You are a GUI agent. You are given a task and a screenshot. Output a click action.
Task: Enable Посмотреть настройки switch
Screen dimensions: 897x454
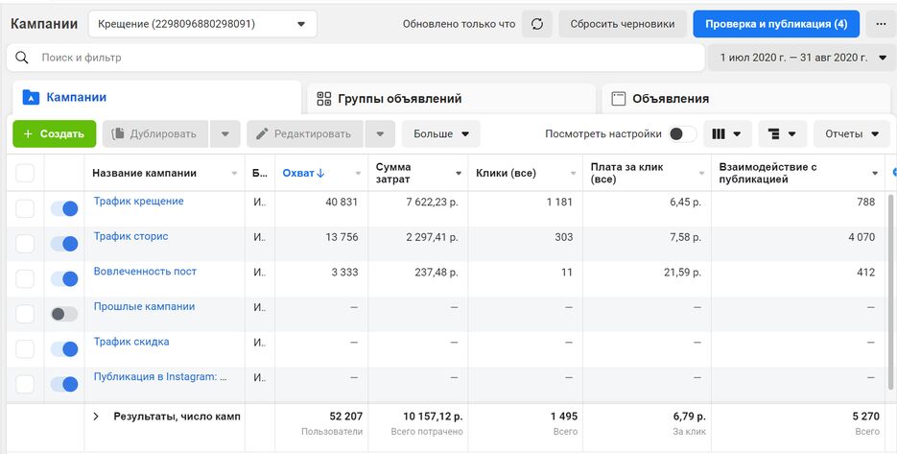(683, 134)
